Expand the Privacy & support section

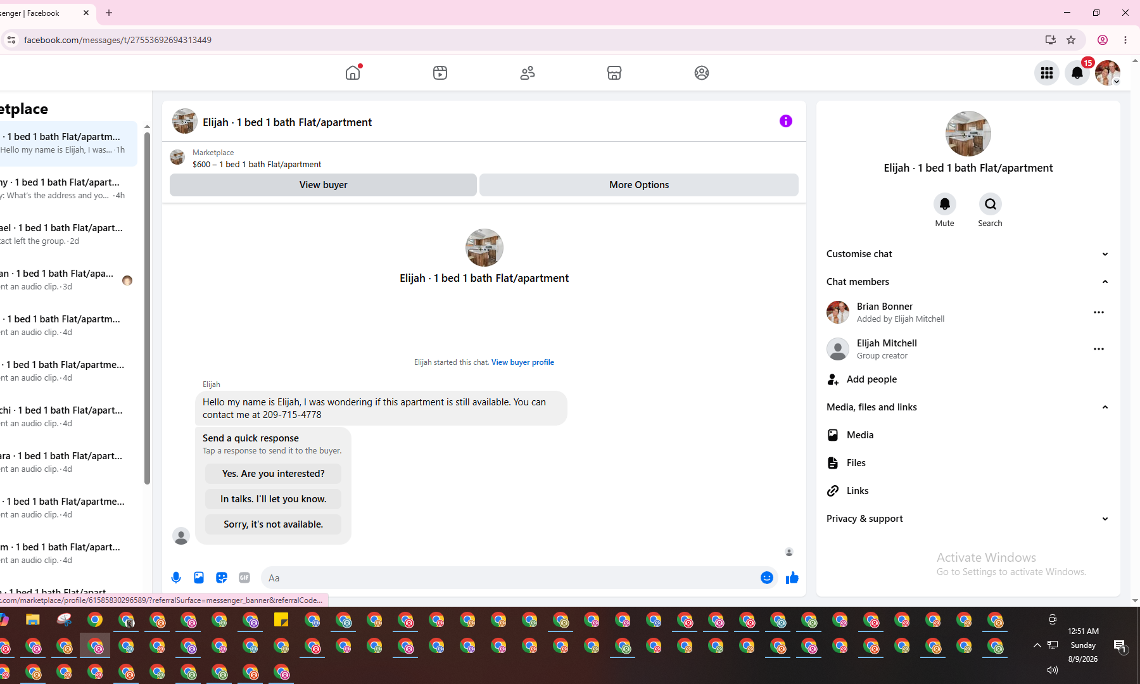pos(968,519)
